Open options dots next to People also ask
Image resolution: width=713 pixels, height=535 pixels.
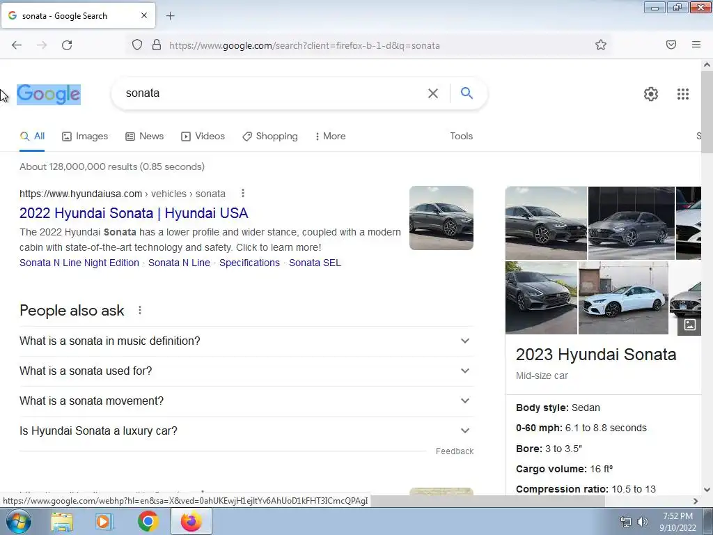coord(140,310)
